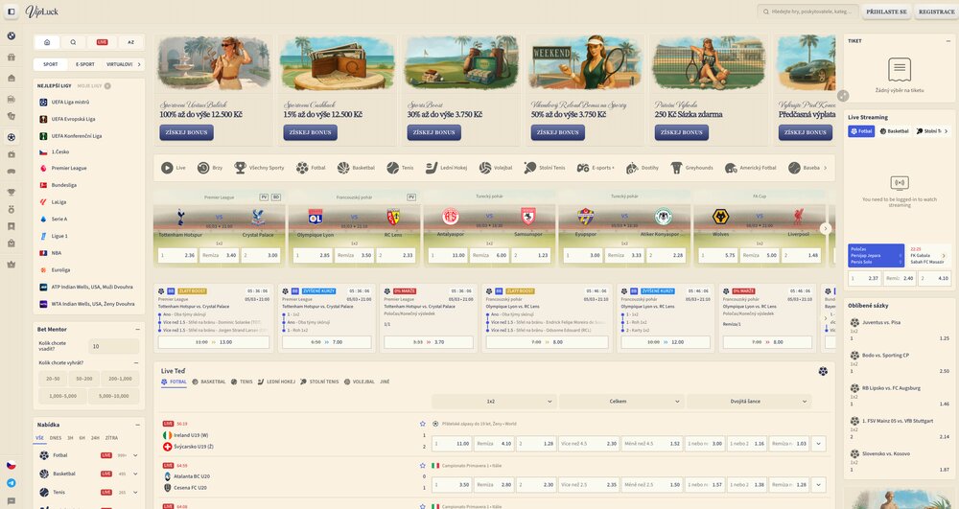Open the trophy icon in left rail
This screenshot has width=959, height=509.
[11, 192]
